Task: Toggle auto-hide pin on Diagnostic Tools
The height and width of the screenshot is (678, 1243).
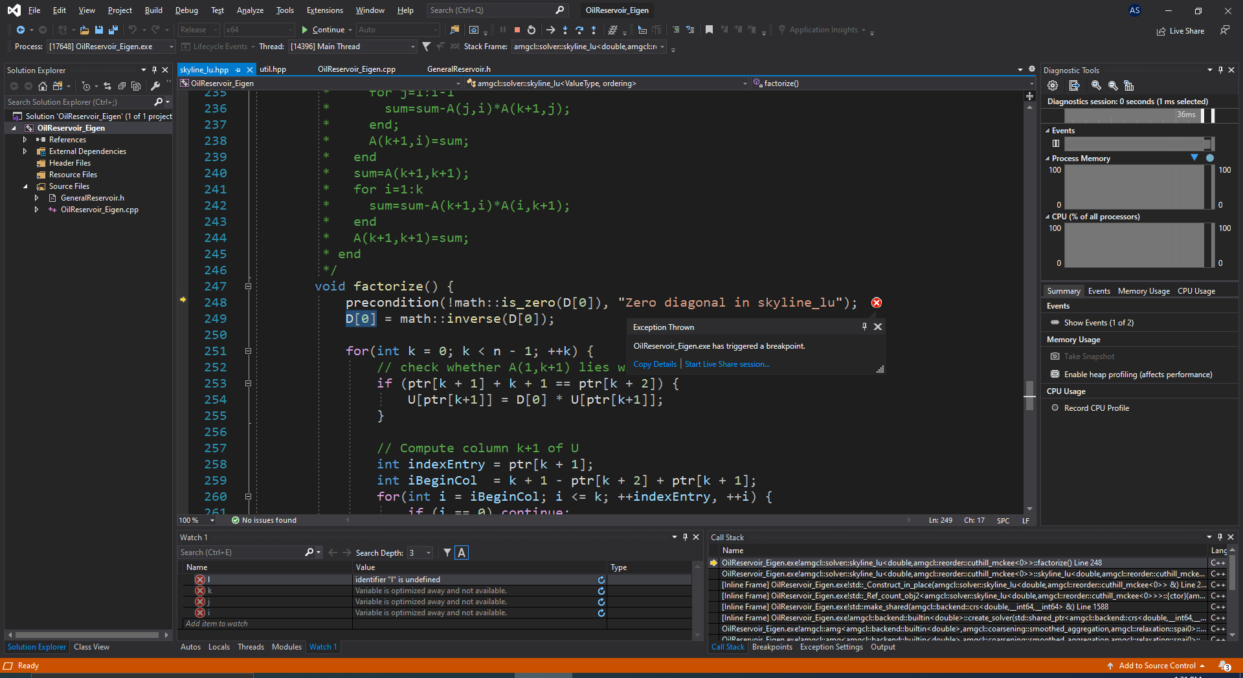Action: pos(1220,70)
